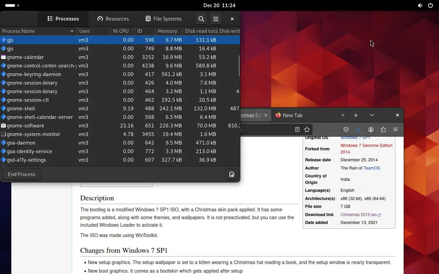
Task: Select the gnome-shell process row
Action: (120, 109)
